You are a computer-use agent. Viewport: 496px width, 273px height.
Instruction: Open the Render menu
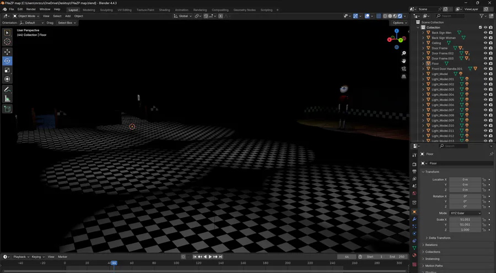31,9
